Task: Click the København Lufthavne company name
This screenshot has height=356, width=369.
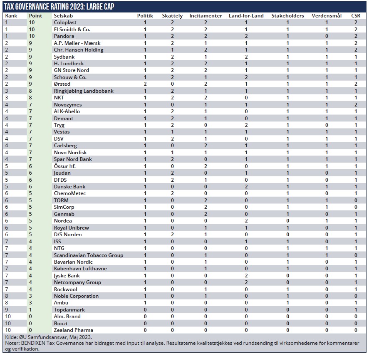Action: pyautogui.click(x=80, y=269)
